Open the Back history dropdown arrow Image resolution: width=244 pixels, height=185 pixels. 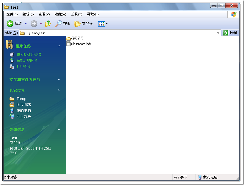coord(26,24)
